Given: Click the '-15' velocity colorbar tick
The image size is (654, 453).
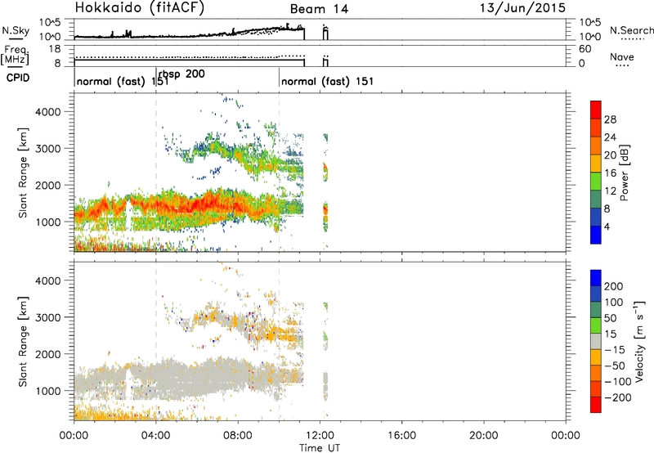Looking at the screenshot, I should click(615, 349).
